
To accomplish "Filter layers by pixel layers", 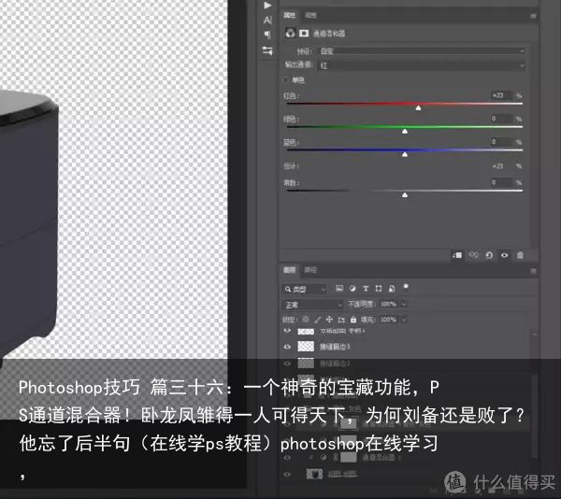I will pos(339,288).
